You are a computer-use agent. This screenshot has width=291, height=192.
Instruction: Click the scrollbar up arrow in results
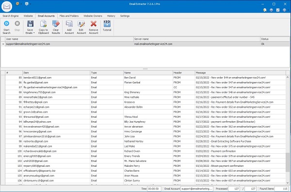(x=288, y=77)
